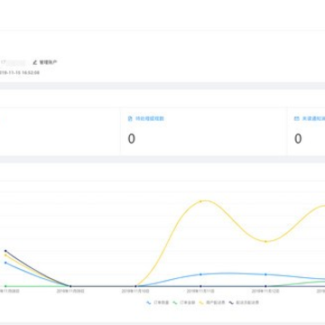Toggle the yellow 用户配送费 legend series
The width and height of the screenshot is (325, 325).
pyautogui.click(x=212, y=302)
